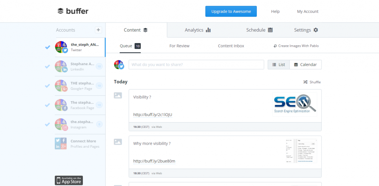
Task: Click the App Store download badge
Action: [69, 180]
